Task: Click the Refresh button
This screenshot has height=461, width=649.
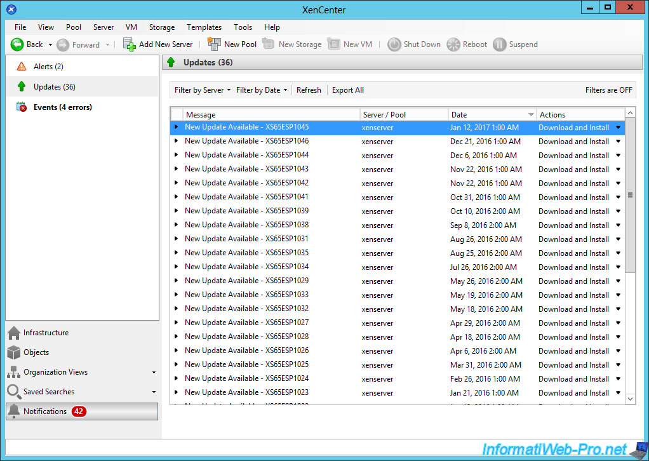Action: coord(309,90)
